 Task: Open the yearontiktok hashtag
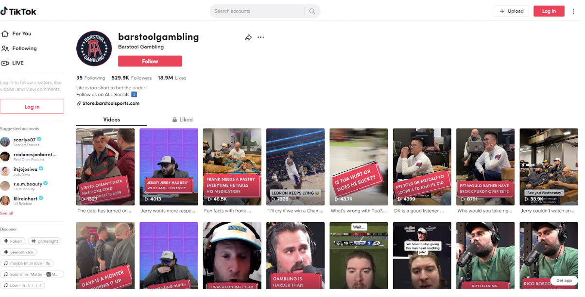(x=18, y=252)
